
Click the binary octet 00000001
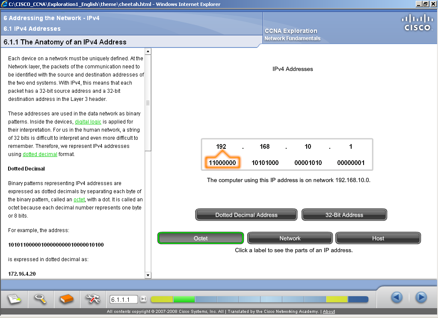tap(351, 163)
